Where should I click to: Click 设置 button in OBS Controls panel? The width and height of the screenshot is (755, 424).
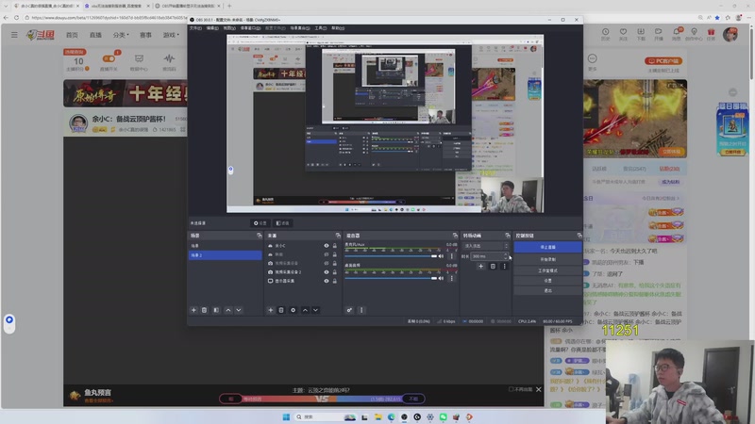pyautogui.click(x=547, y=281)
